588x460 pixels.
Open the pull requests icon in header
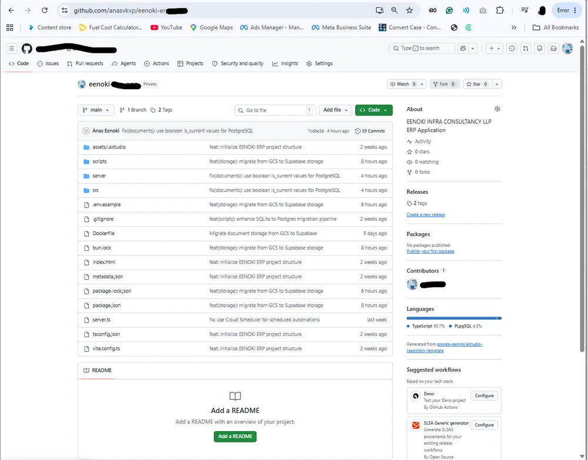coord(526,48)
